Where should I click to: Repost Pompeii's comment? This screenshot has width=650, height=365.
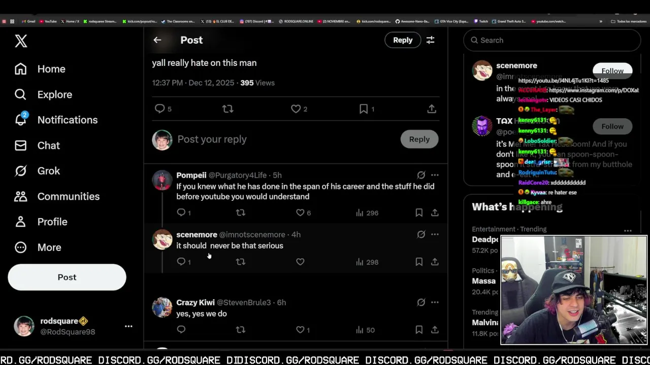(241, 212)
